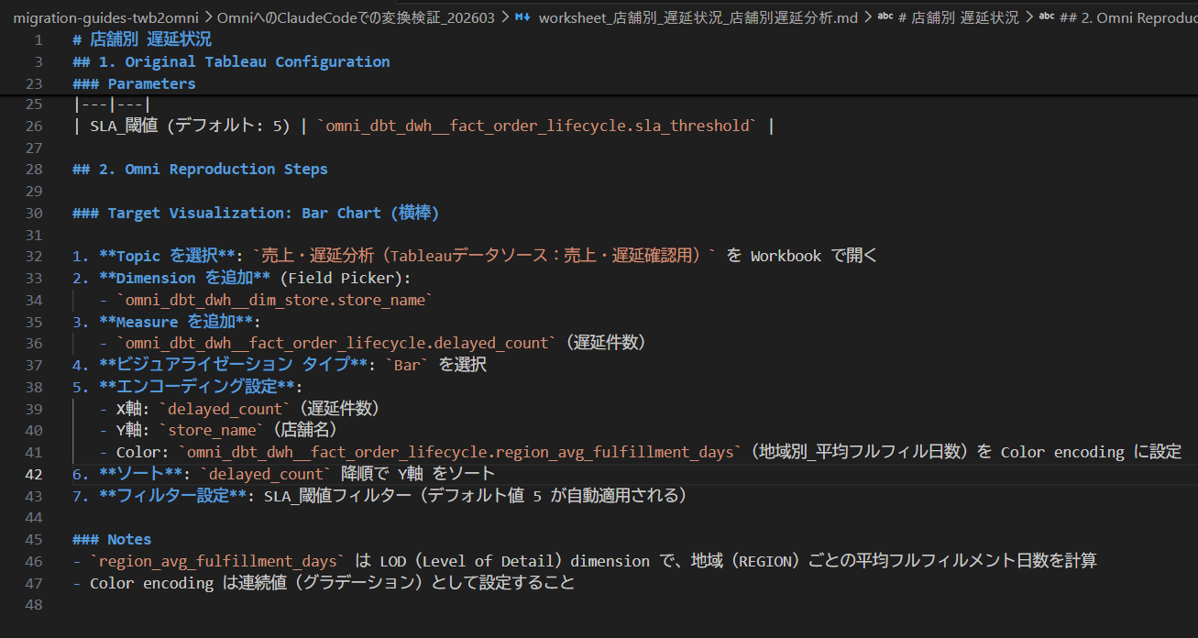Screen dimensions: 1198x638
Task: Click the symbol icon before '# 店舗別 遅延状況' breadcrumb
Action: [885, 17]
